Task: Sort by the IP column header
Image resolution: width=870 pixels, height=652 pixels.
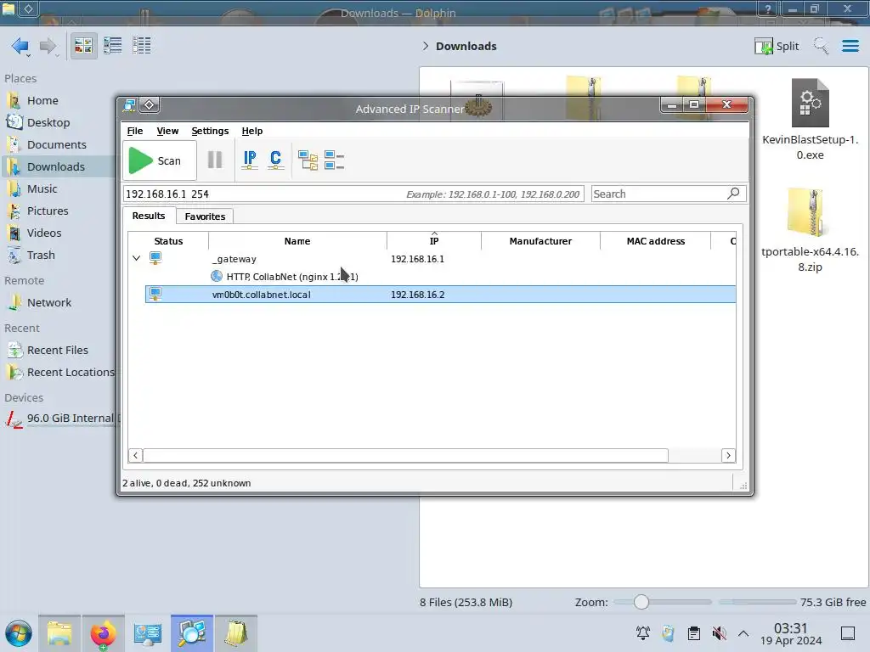Action: click(x=434, y=241)
